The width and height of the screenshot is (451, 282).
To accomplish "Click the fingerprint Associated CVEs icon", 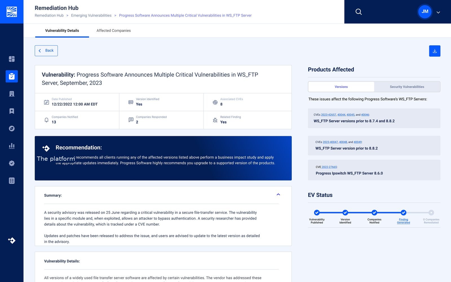I will coord(215,102).
